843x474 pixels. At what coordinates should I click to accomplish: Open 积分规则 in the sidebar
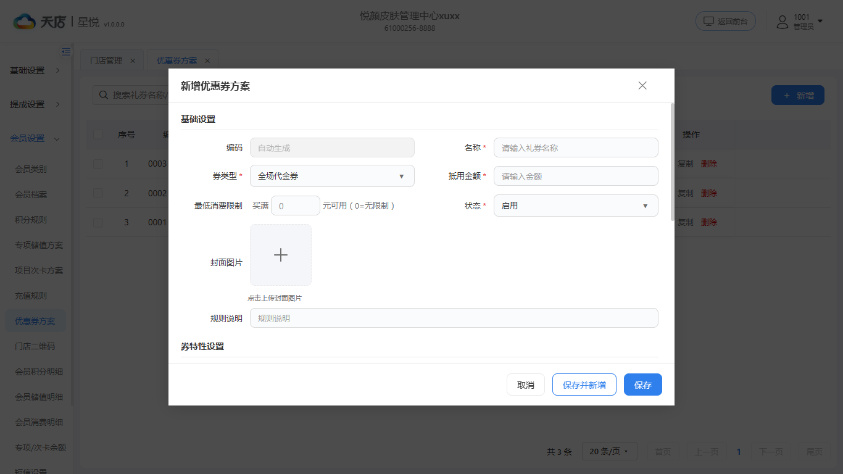(31, 220)
